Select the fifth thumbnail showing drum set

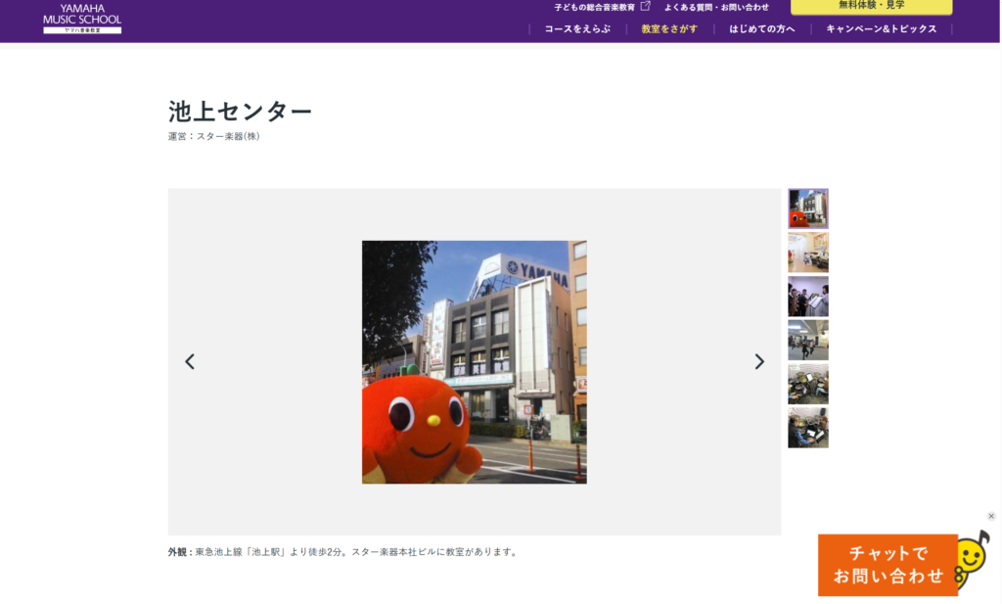coord(807,384)
